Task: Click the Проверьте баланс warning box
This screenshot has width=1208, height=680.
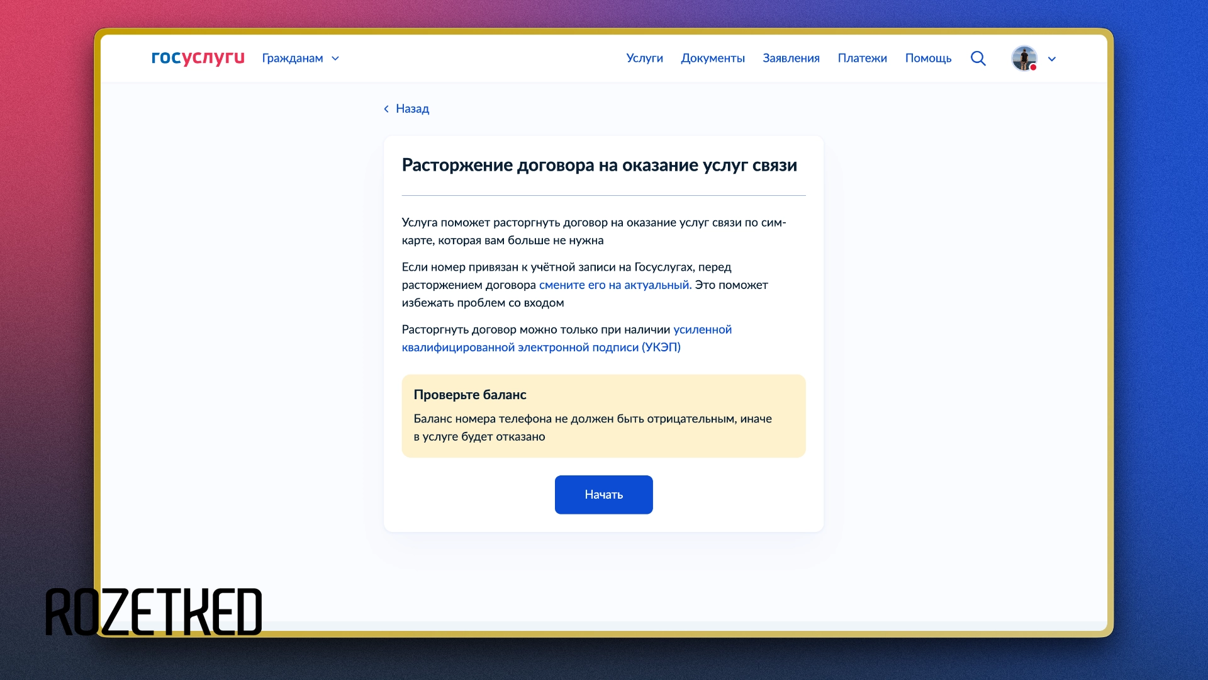Action: 603,416
